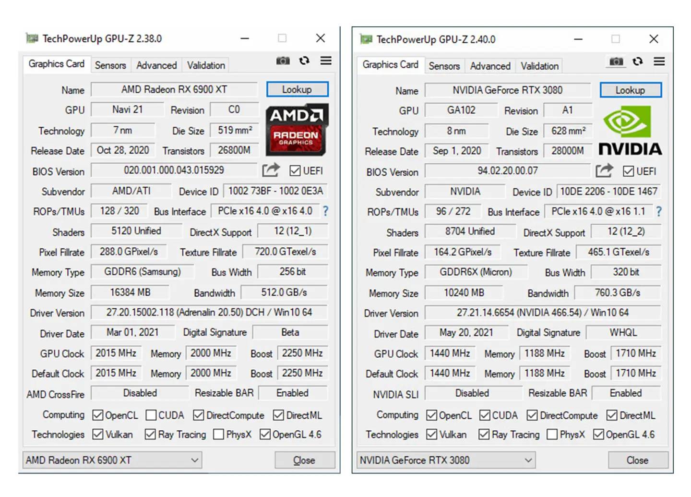The height and width of the screenshot is (497, 691).
Task: Click Close in the NVIDIA GPU-Z window
Action: (x=638, y=460)
